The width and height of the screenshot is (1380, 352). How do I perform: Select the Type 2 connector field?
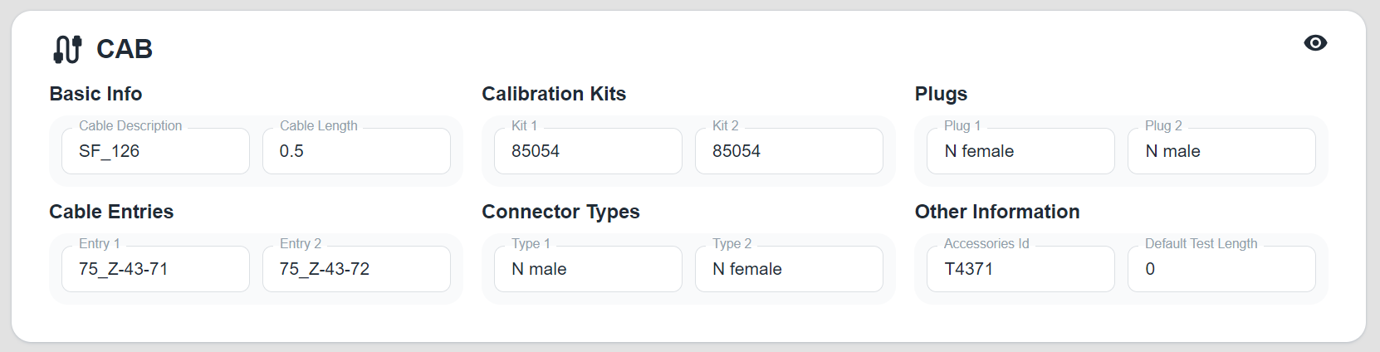point(789,269)
